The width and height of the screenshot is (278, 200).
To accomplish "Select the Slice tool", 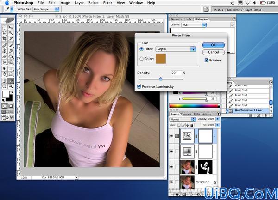I will [11, 38].
